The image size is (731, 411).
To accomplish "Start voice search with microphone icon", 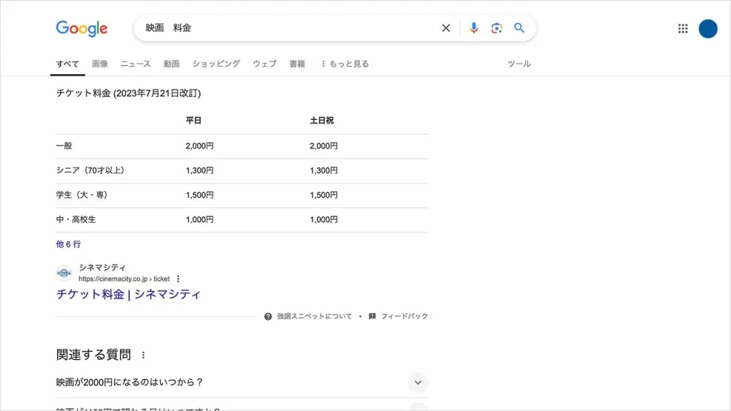I will point(473,29).
